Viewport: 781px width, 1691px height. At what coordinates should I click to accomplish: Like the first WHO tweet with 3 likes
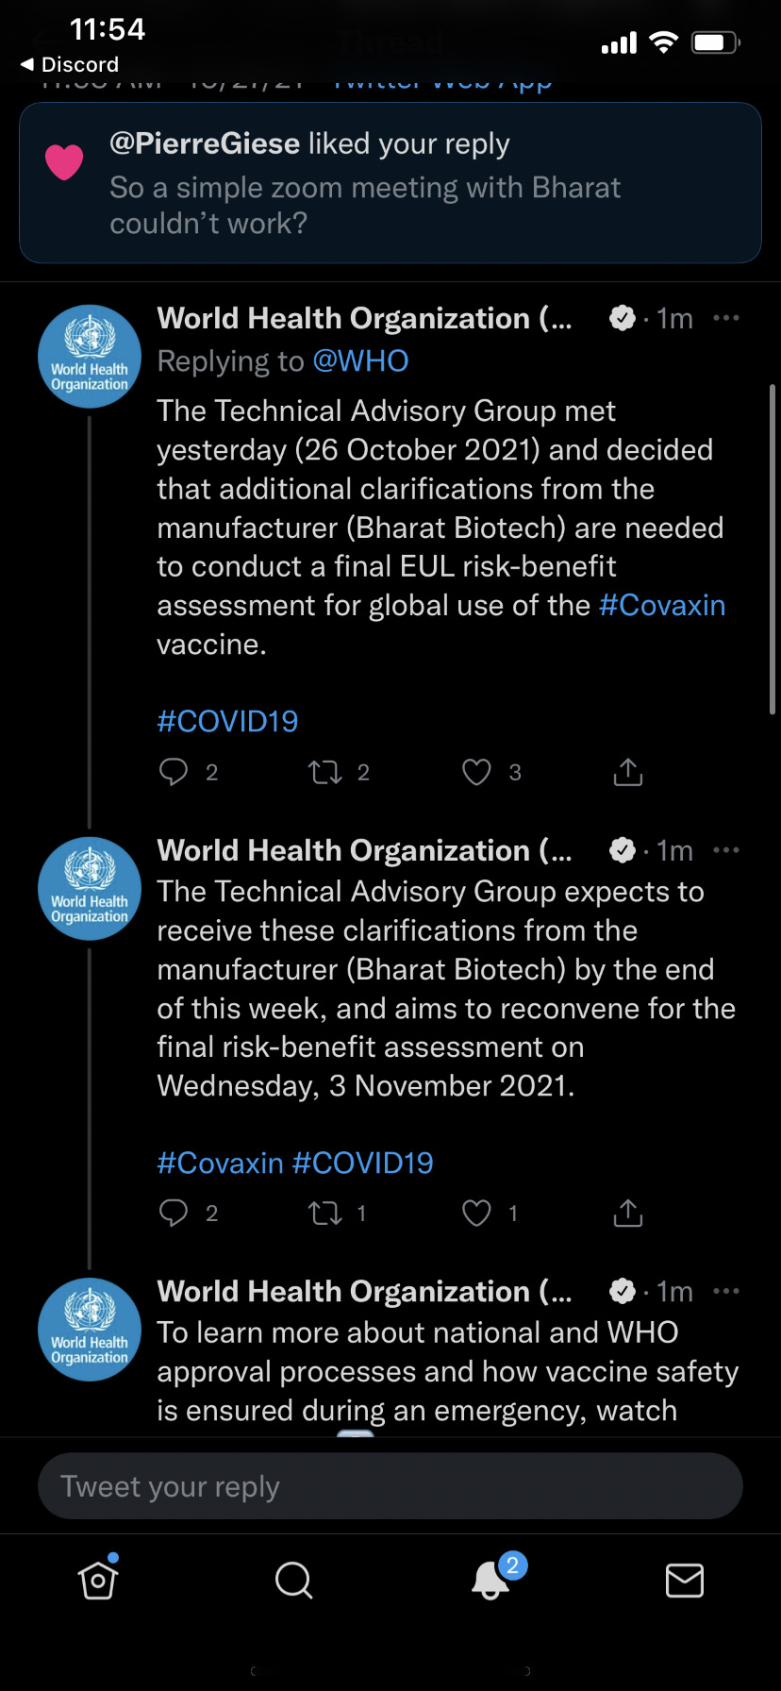pos(476,773)
